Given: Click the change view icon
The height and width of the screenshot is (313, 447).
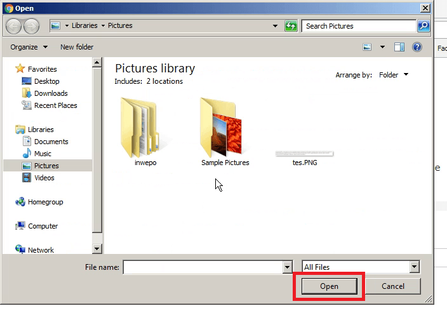Looking at the screenshot, I should [367, 47].
